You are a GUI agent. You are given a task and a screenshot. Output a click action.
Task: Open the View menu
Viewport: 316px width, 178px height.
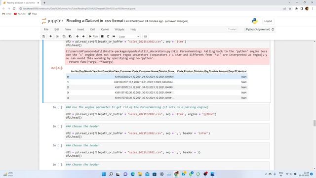[68, 30]
